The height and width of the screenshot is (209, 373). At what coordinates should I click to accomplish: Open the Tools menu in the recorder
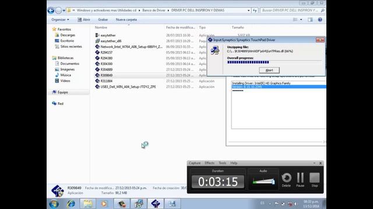coord(222,163)
